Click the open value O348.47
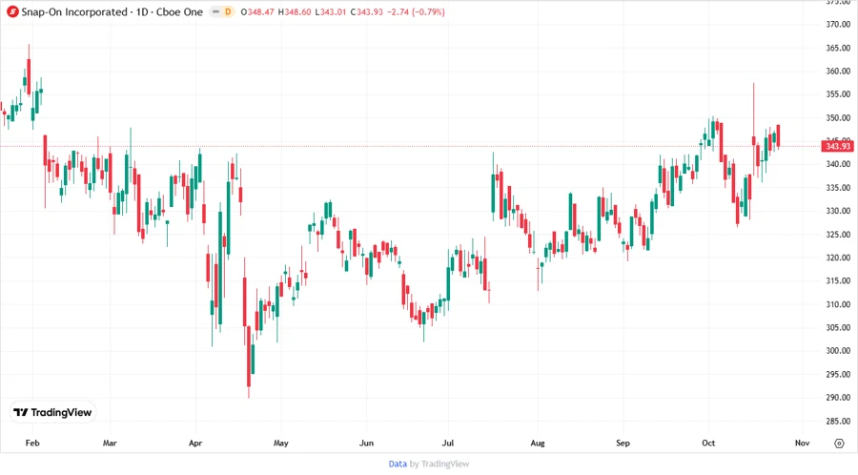Screen dimensions: 858x475 [x=257, y=11]
